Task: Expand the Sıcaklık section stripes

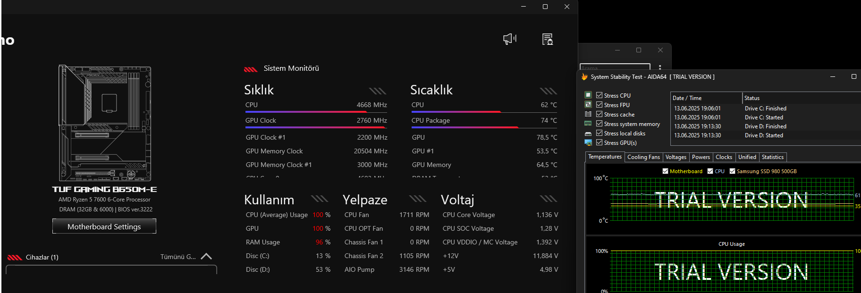Action: 548,91
